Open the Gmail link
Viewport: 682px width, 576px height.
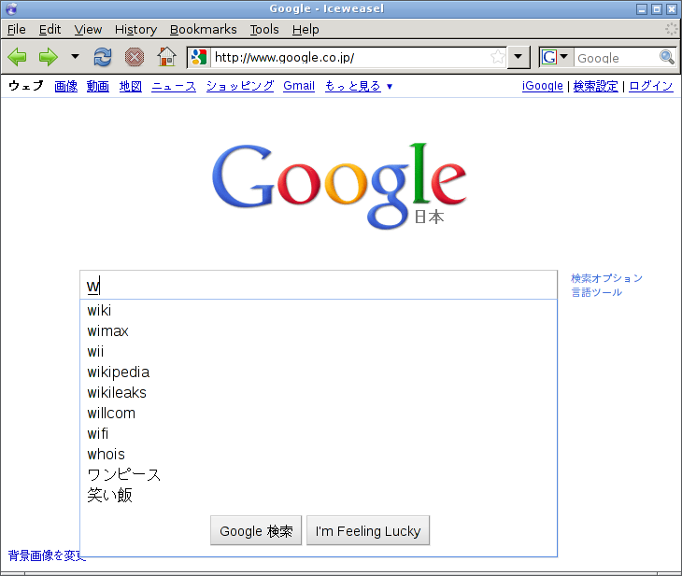click(x=299, y=86)
